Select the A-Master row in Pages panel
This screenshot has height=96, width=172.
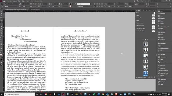(145, 15)
